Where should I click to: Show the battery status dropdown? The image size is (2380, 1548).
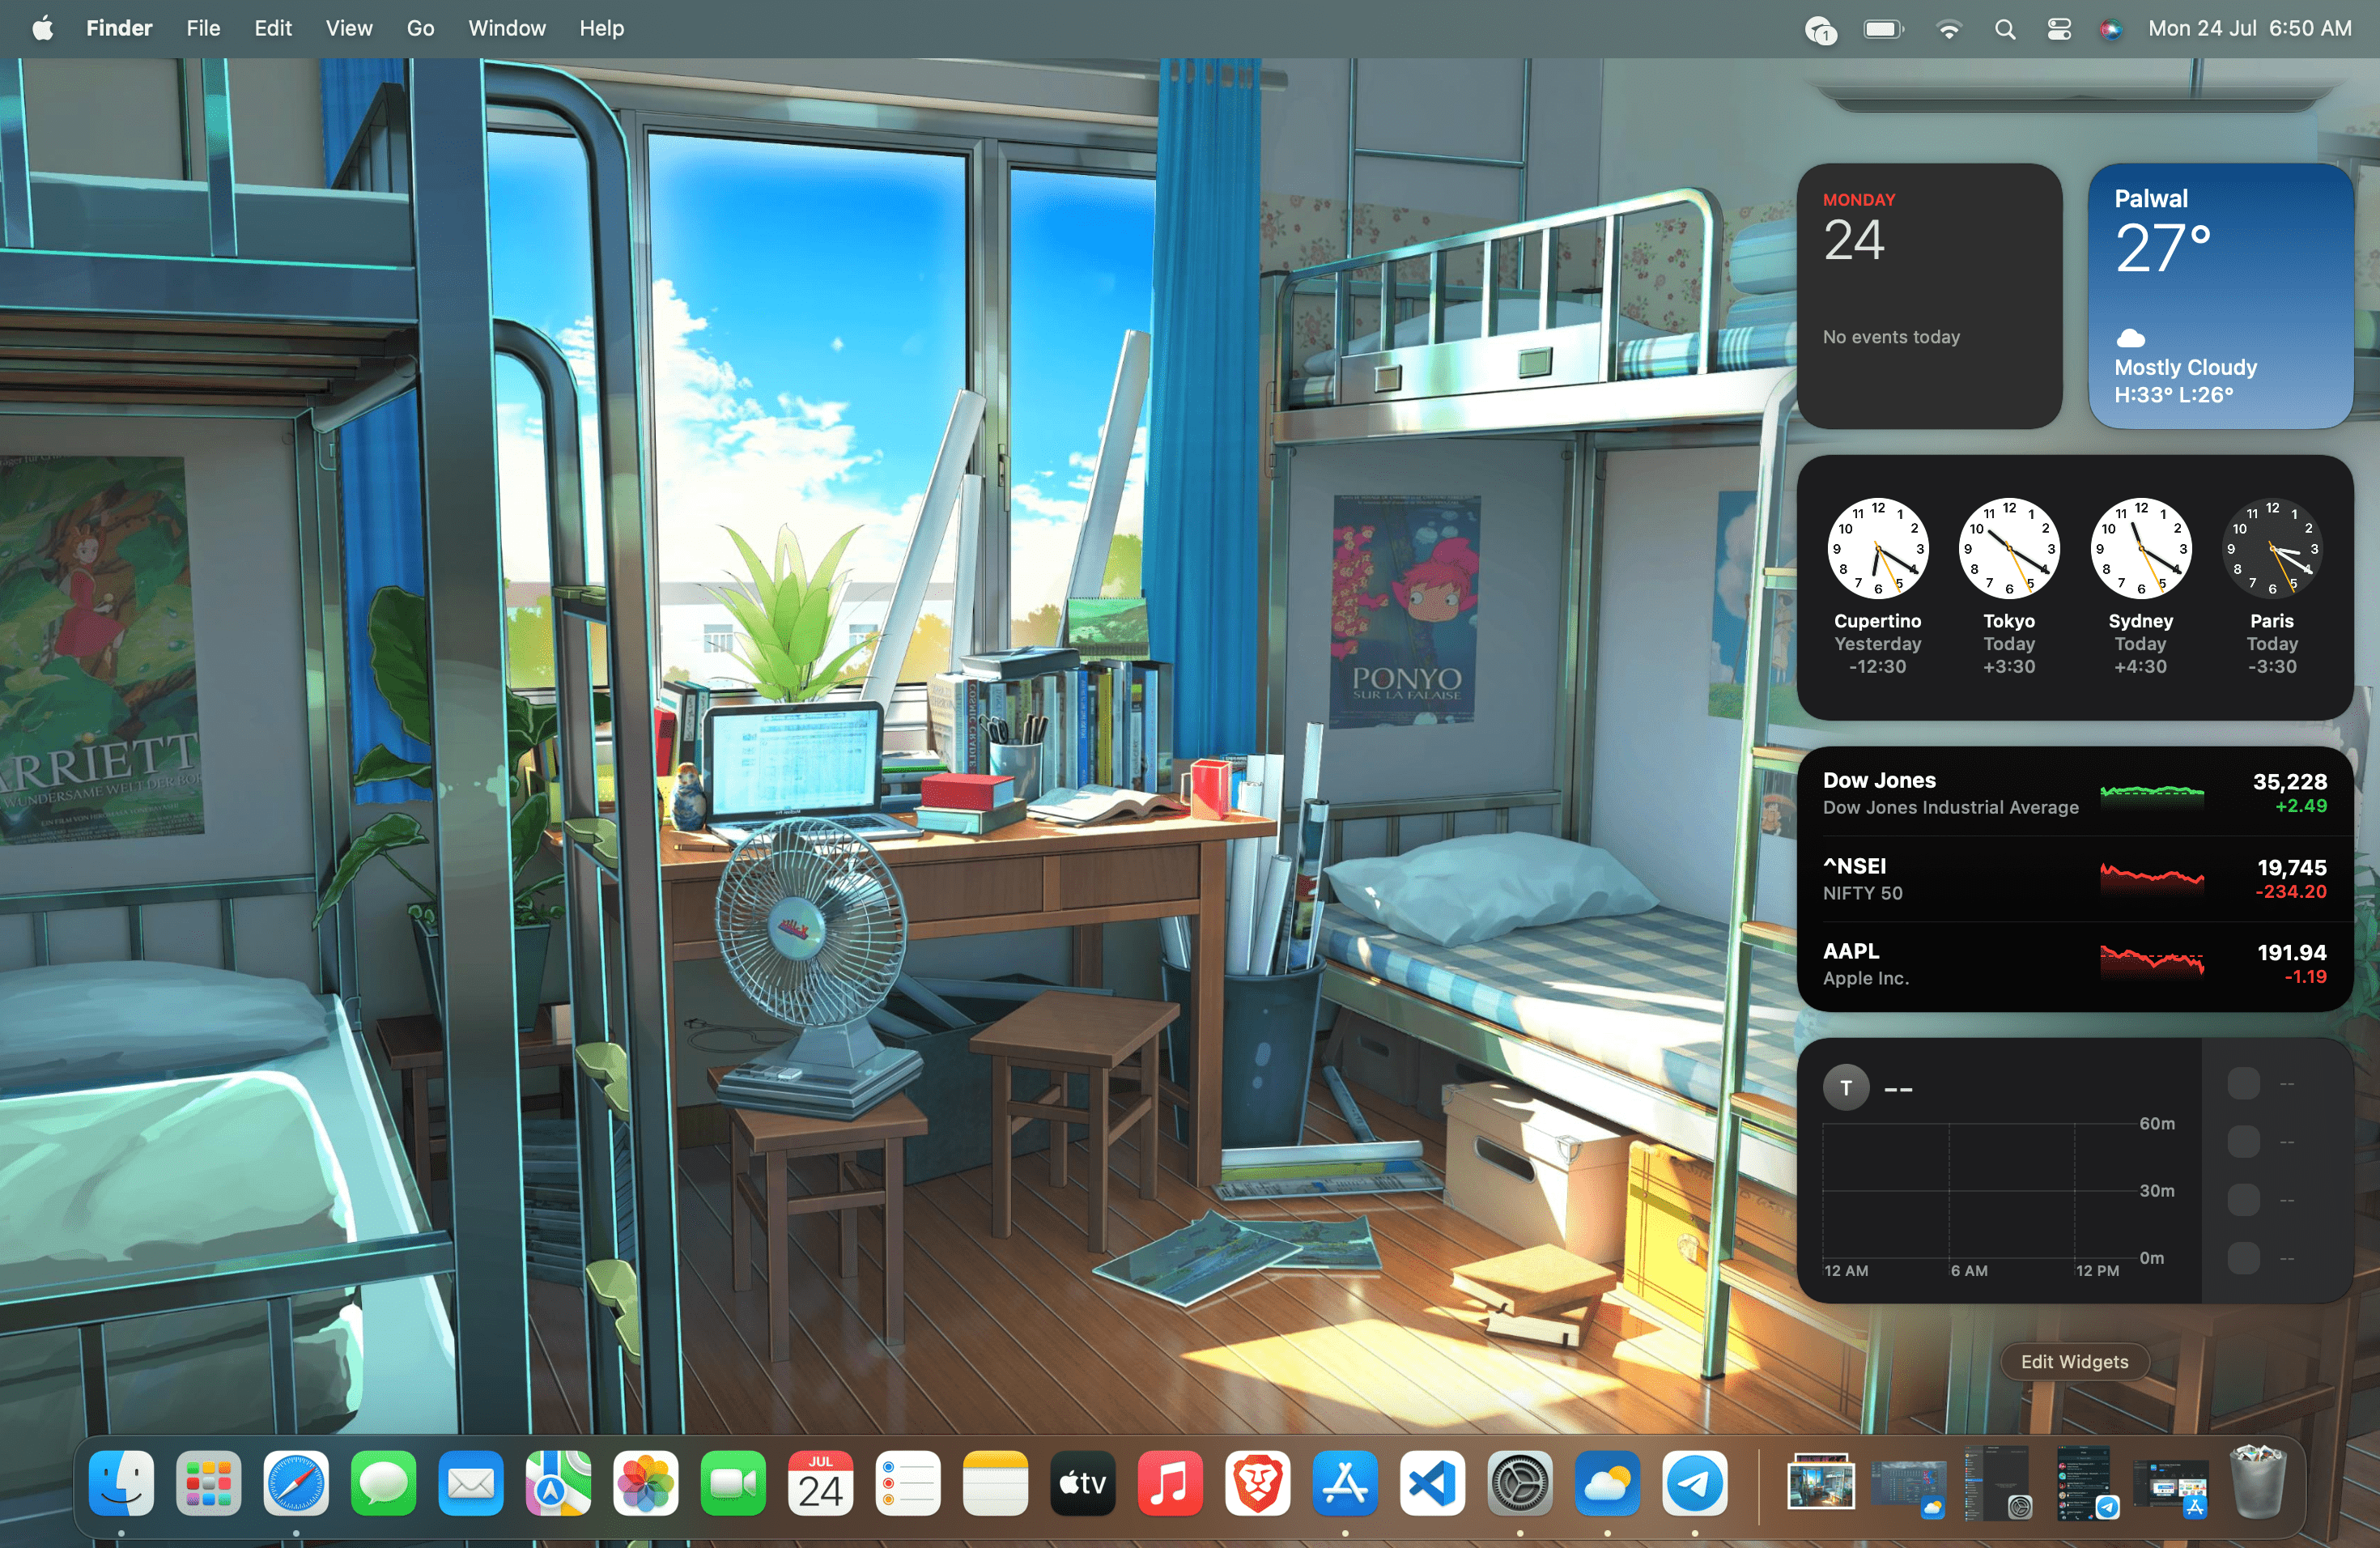coord(1883,29)
